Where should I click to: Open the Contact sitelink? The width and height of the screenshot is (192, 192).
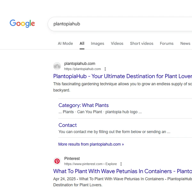(68, 125)
